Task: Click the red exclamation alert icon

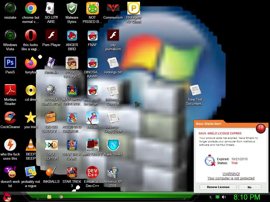Action: (x=261, y=128)
